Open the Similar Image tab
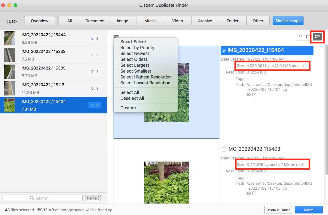This screenshot has width=328, height=215. pos(288,21)
